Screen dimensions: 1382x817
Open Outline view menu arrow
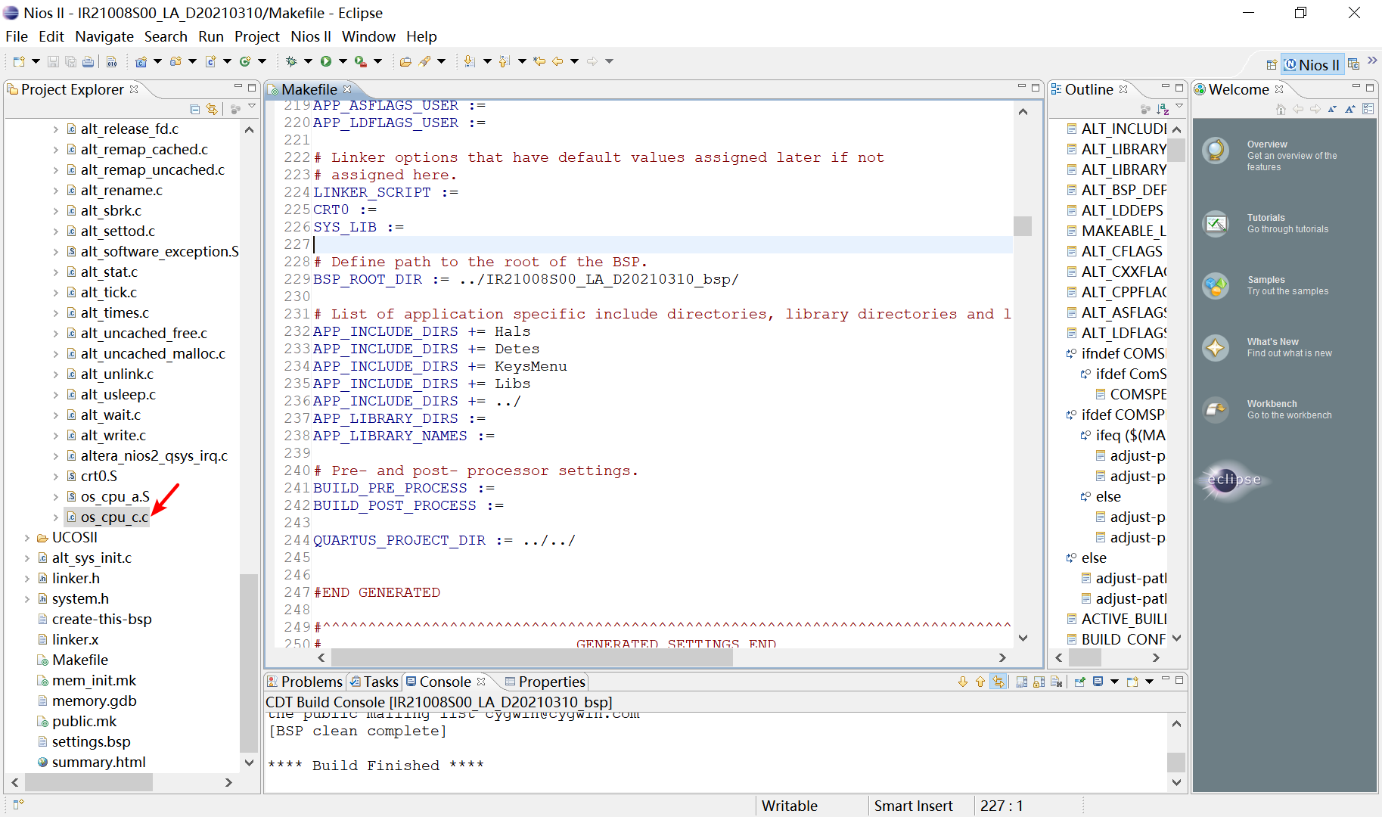click(x=1179, y=107)
